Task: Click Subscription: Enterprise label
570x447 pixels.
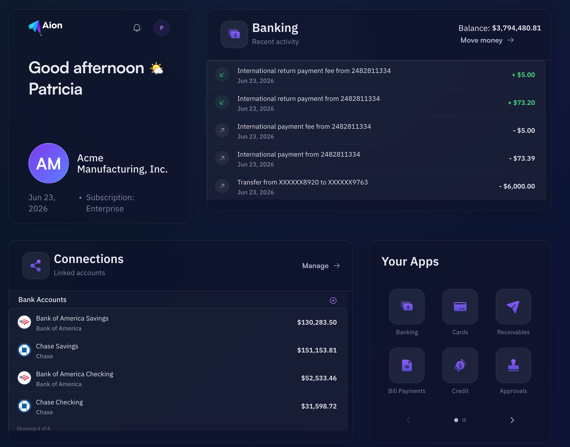Action: [110, 203]
